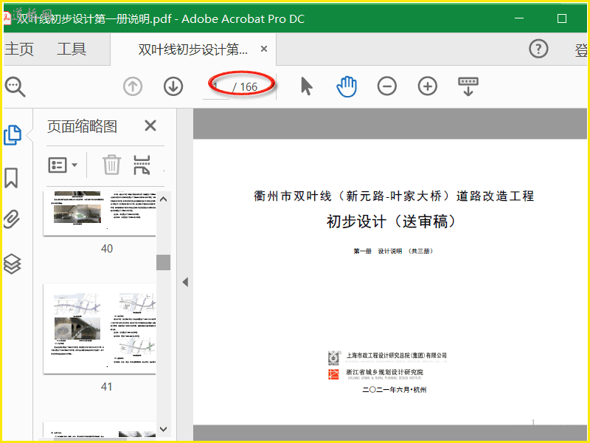
Task: Open thumbnail options dropdown menu
Action: (x=63, y=165)
